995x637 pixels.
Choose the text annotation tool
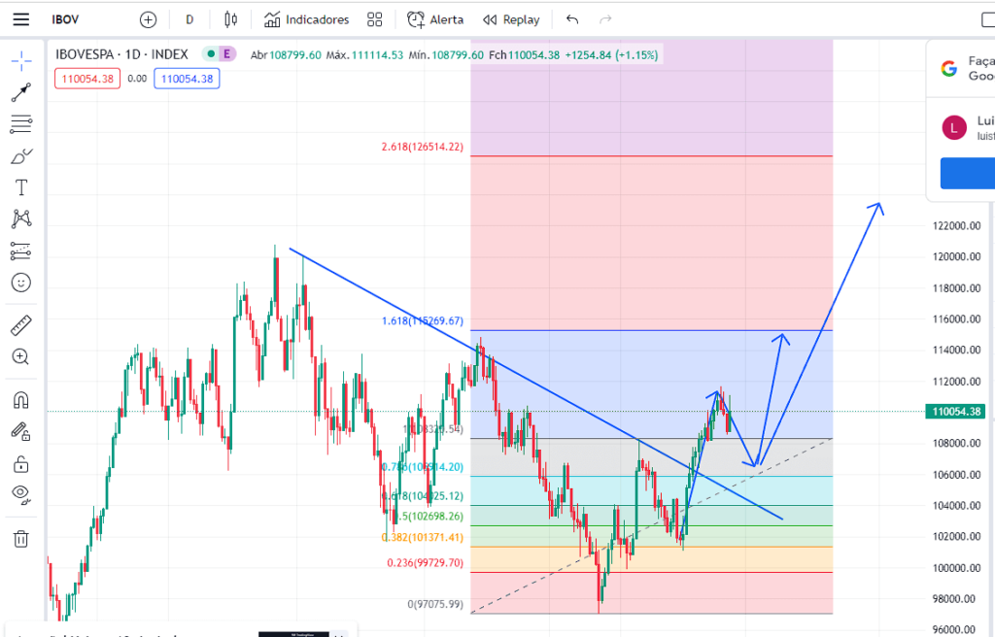coord(20,187)
